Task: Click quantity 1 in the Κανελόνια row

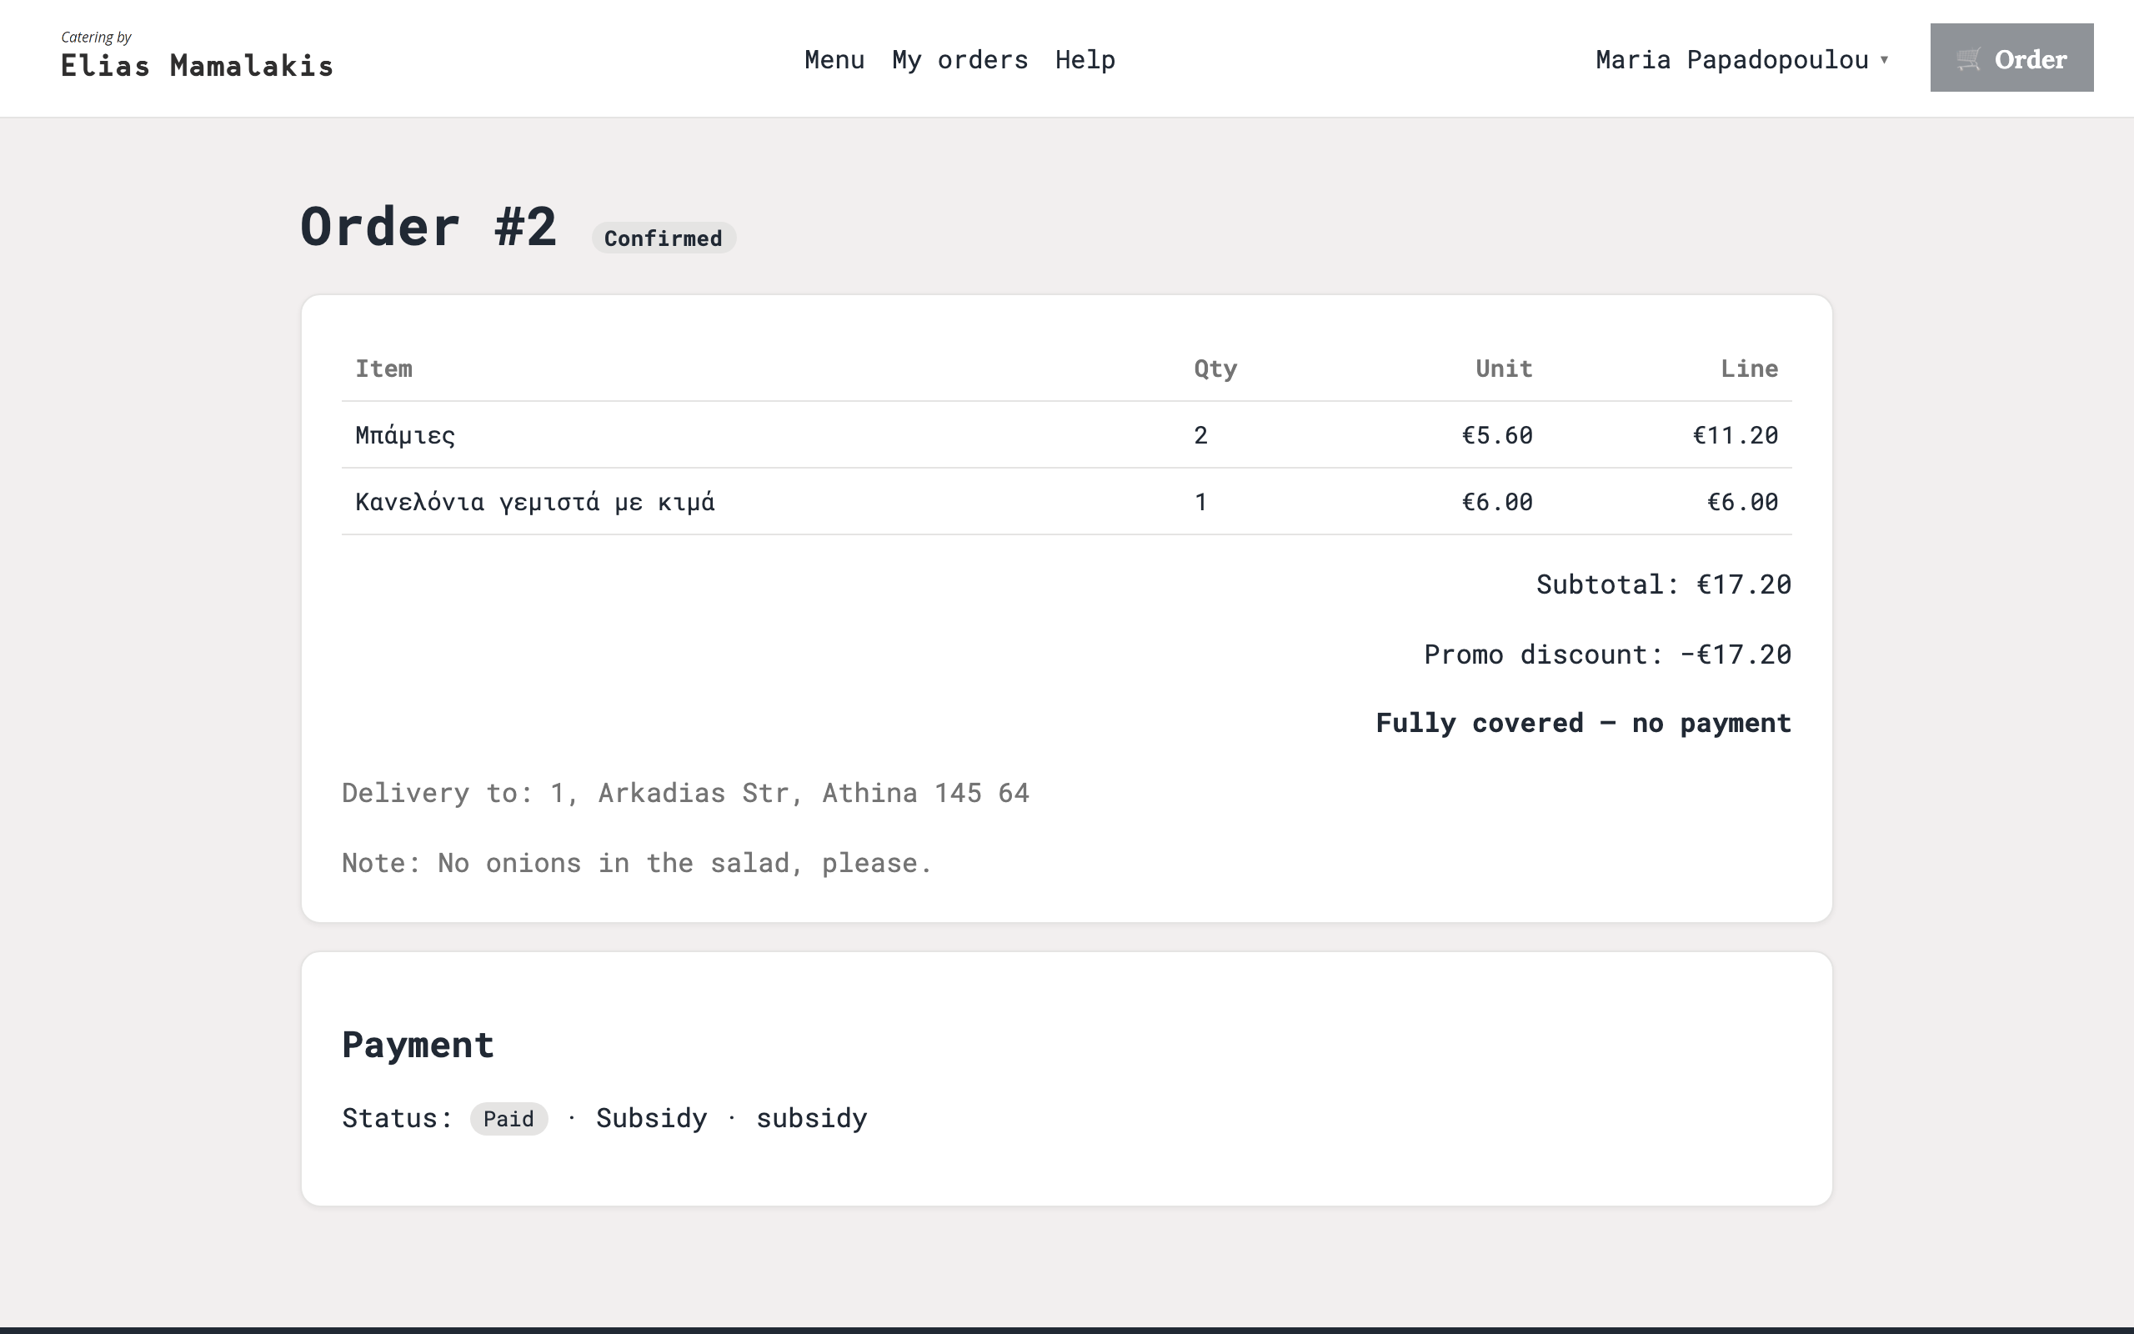Action: [x=1200, y=502]
